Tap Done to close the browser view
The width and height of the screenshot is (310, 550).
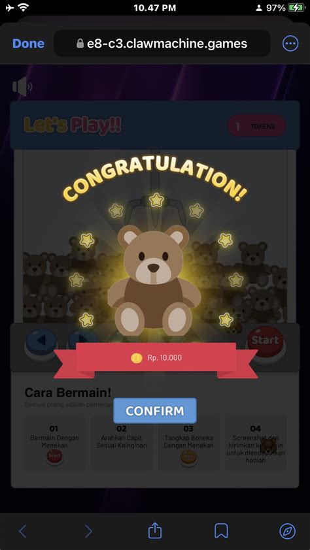(x=28, y=44)
